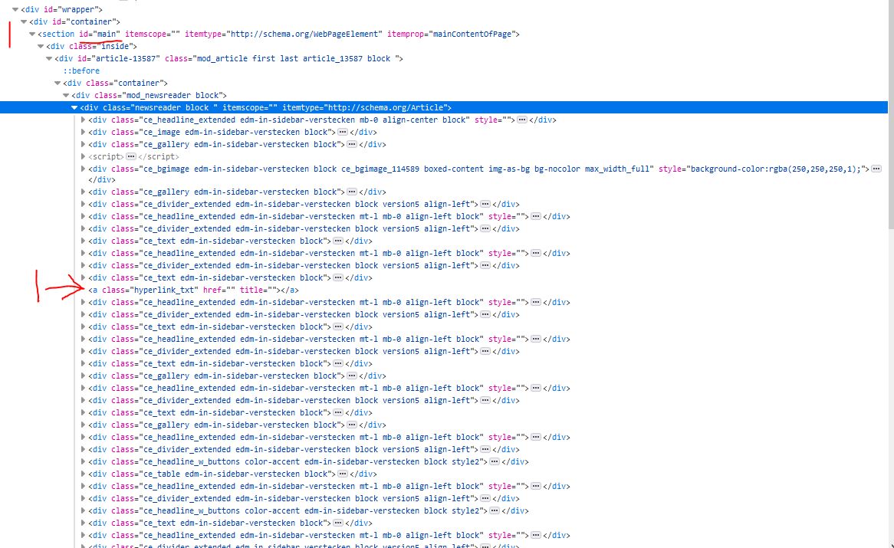Click ellipsis badge in script element
This screenshot has height=548, width=894.
pyautogui.click(x=130, y=156)
